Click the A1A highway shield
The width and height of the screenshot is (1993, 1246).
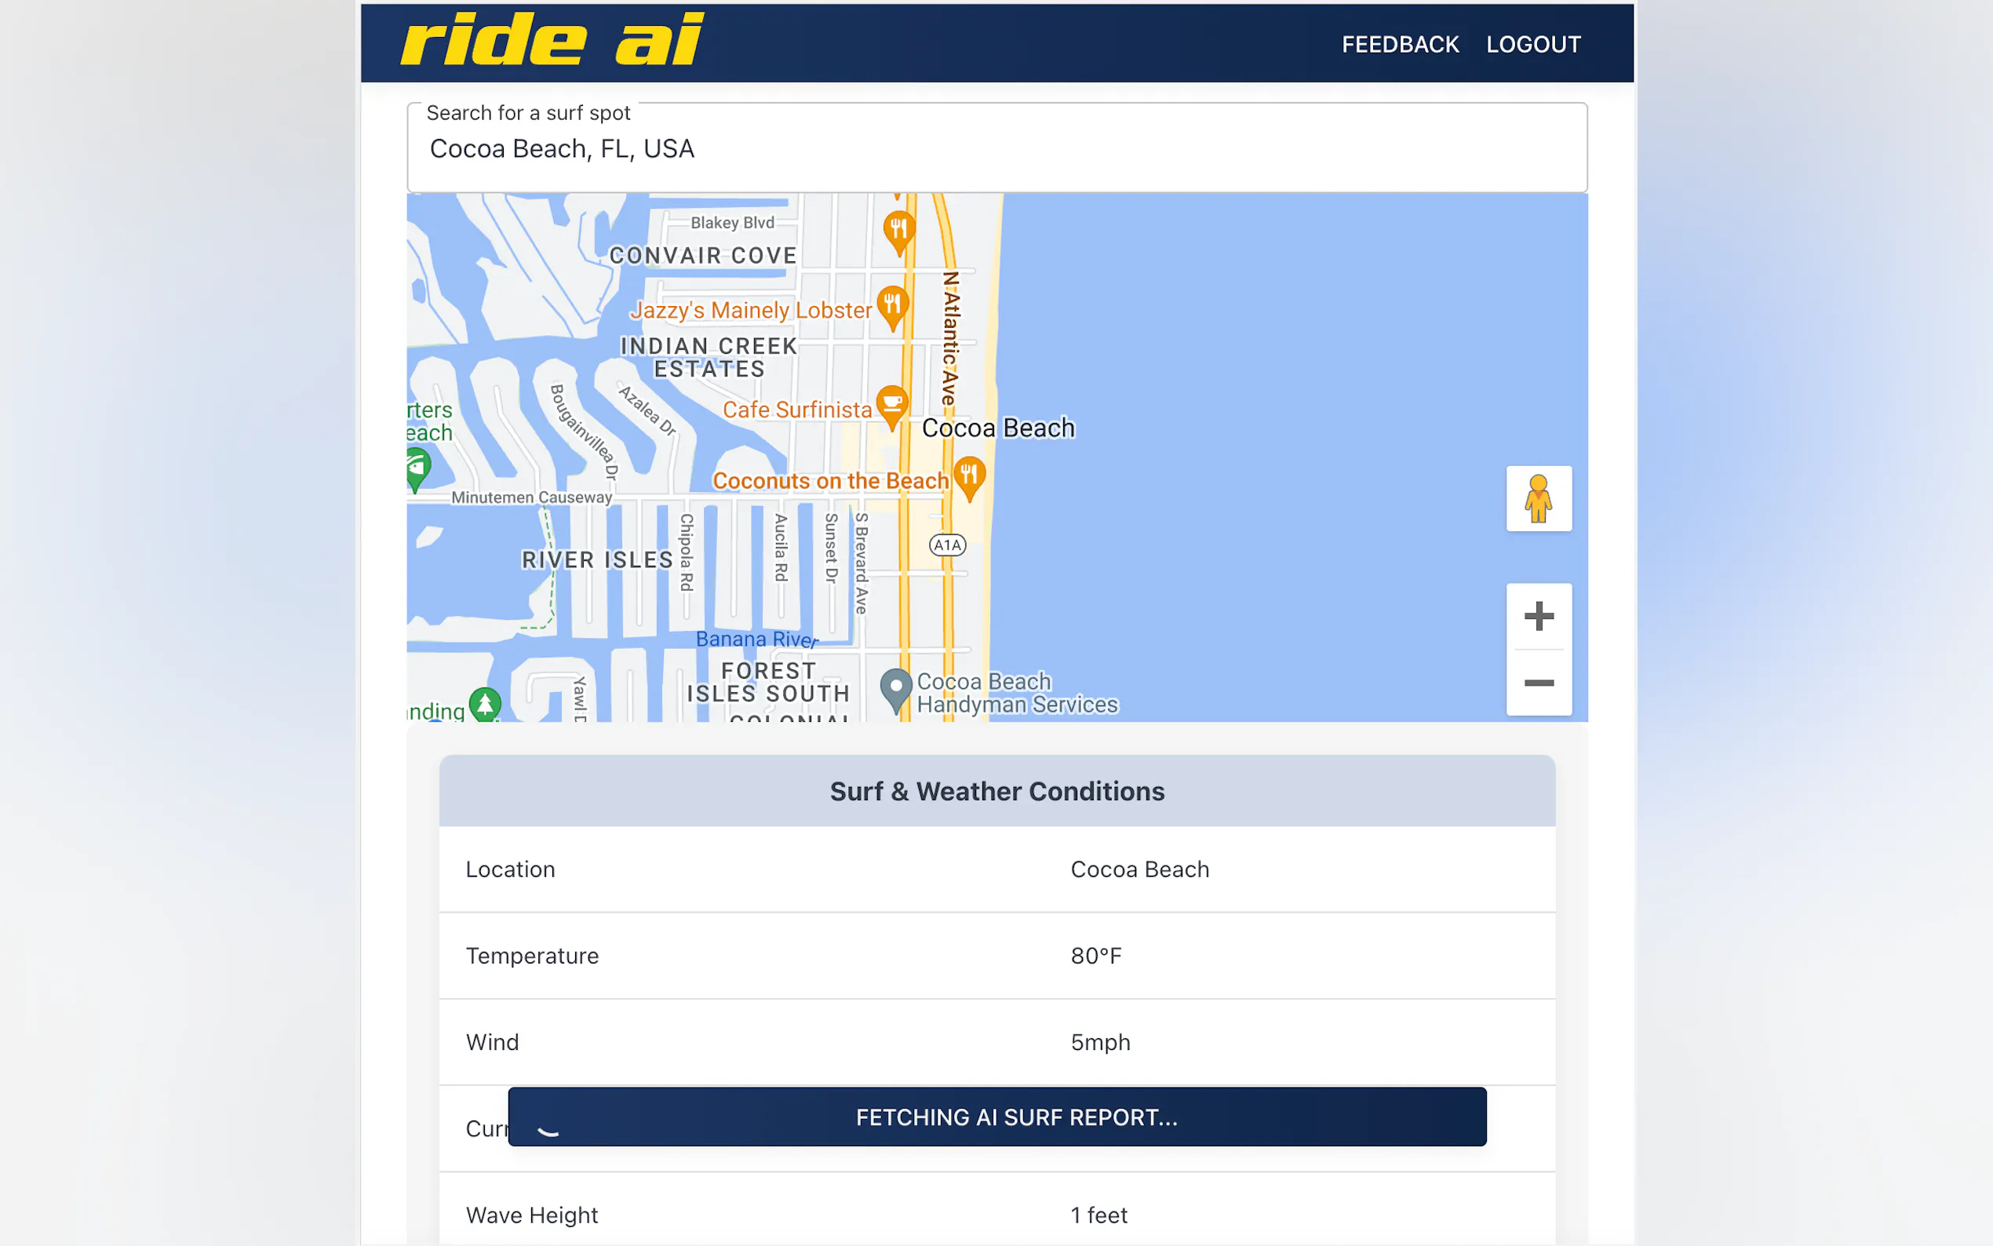click(x=946, y=545)
